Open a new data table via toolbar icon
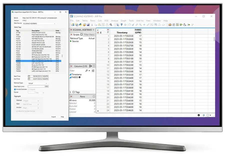Viewport: 225px width, 159px height. point(73,25)
